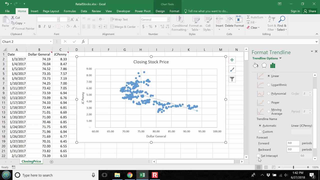
Task: Select the Trendline Options bar chart icon
Action: (272, 65)
